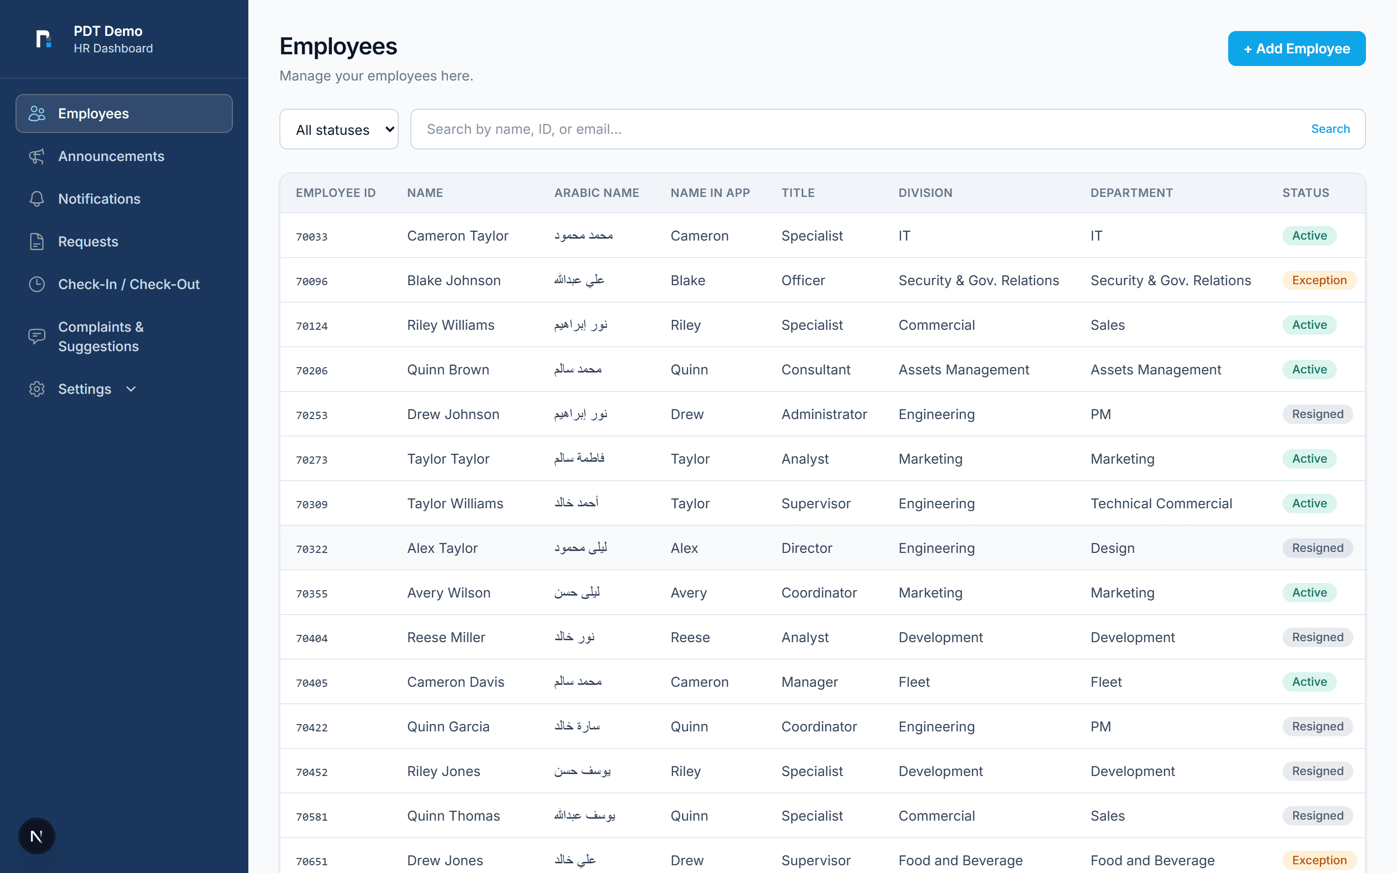Click Quinn Thomas's name

(x=453, y=816)
